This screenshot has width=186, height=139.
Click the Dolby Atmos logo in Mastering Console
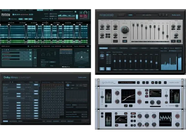66,67
